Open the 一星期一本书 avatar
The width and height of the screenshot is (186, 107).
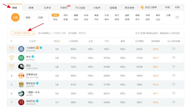[21, 93]
